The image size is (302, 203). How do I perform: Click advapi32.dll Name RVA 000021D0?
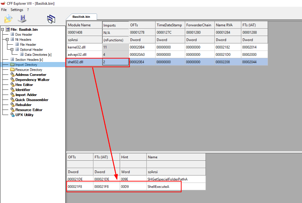pos(223,55)
